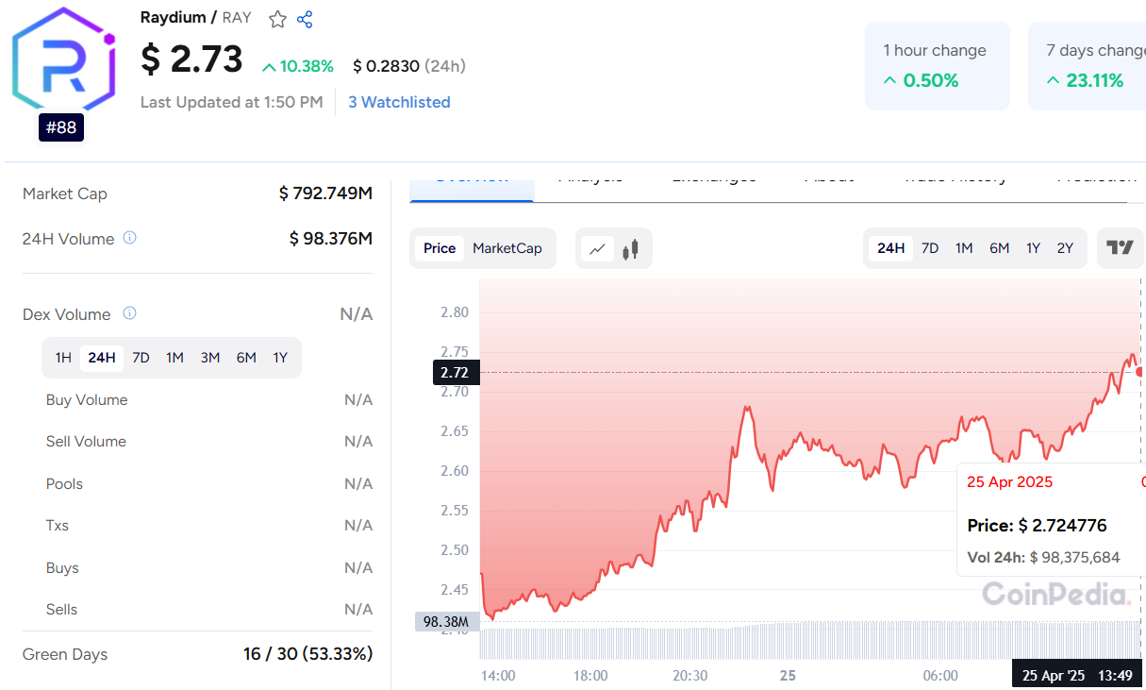Switch chart to candlestick view icon
Screen dimensions: 1146x690
coord(630,249)
